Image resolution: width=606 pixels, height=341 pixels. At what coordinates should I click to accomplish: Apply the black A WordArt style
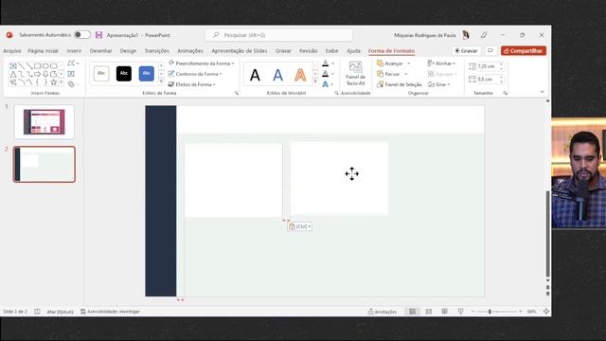pos(255,75)
